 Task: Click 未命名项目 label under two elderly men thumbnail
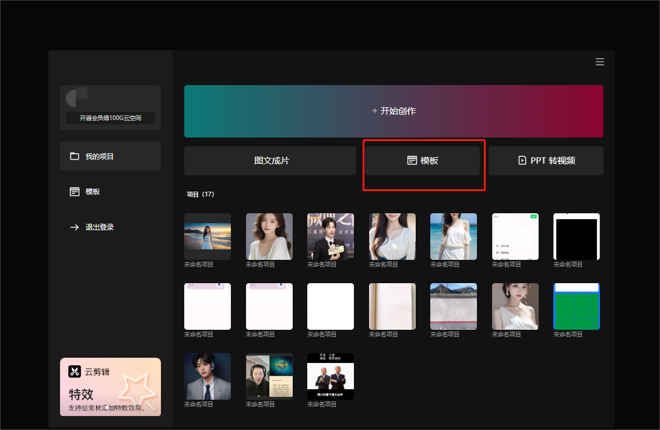322,404
